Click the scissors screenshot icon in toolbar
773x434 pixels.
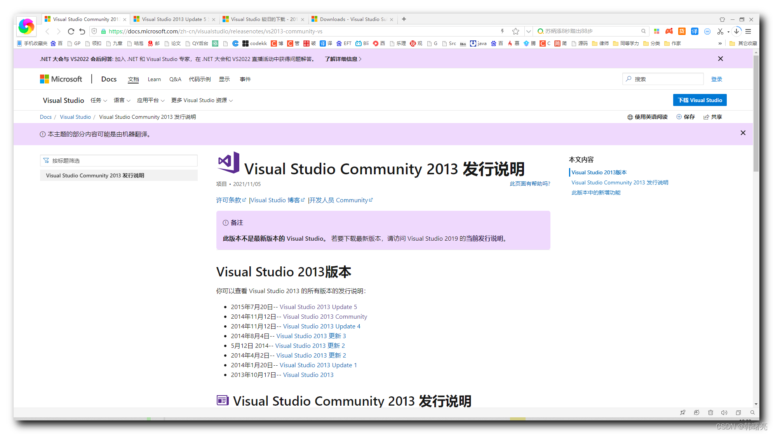pos(720,31)
